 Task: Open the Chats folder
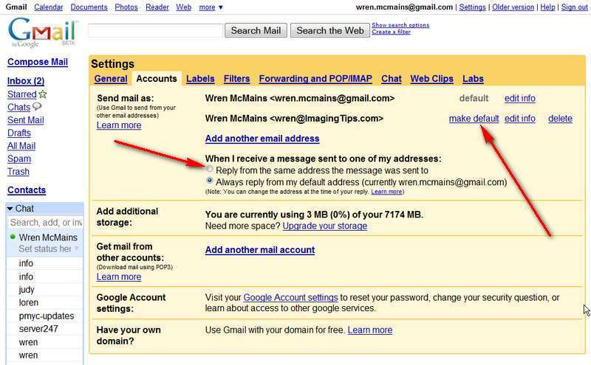(x=18, y=107)
